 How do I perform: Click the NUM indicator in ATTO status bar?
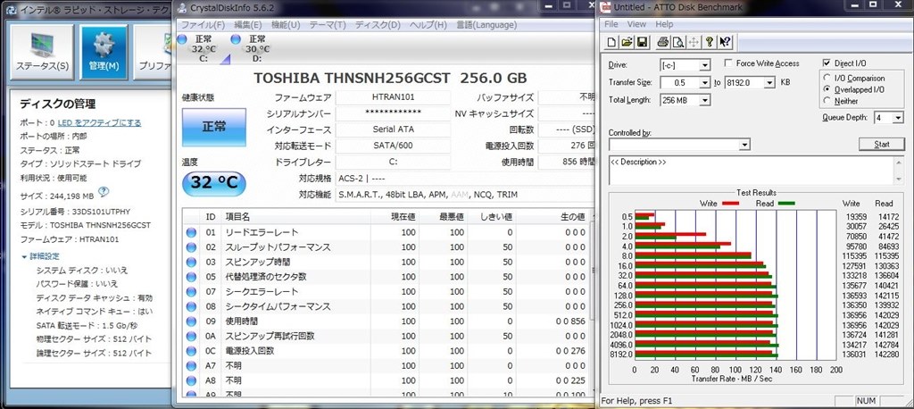pos(866,401)
